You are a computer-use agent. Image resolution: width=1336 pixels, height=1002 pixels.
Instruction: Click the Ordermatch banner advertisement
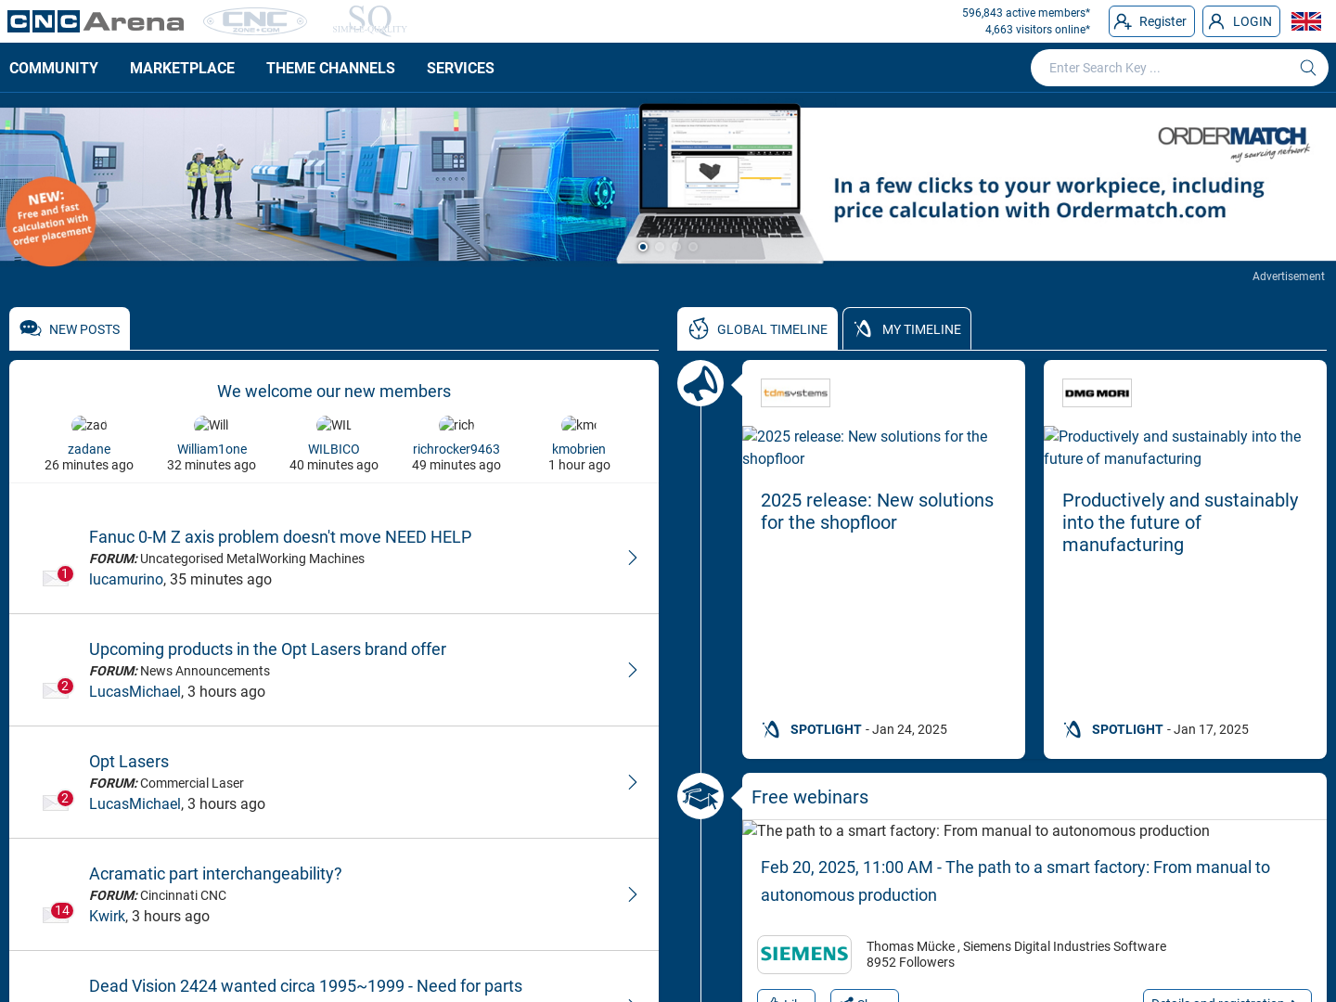click(x=668, y=184)
